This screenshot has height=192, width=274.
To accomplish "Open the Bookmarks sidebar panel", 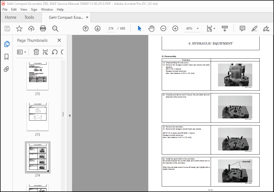I will point(7,57).
